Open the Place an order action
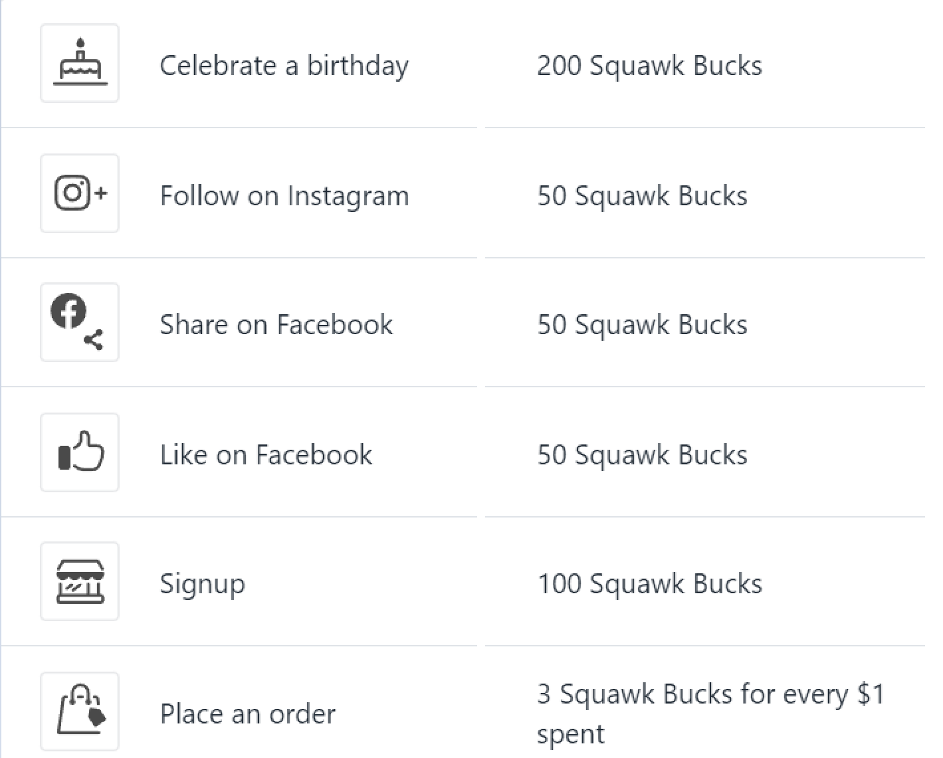Image resolution: width=943 pixels, height=758 pixels. (248, 714)
